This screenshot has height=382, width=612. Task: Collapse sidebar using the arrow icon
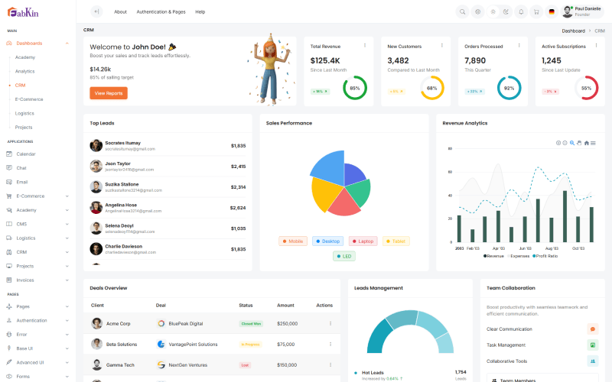(x=96, y=11)
